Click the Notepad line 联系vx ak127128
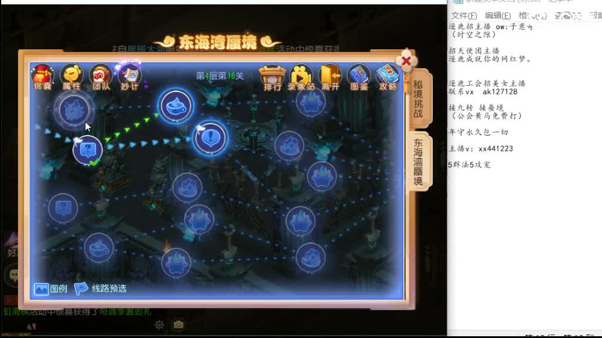 coord(483,92)
